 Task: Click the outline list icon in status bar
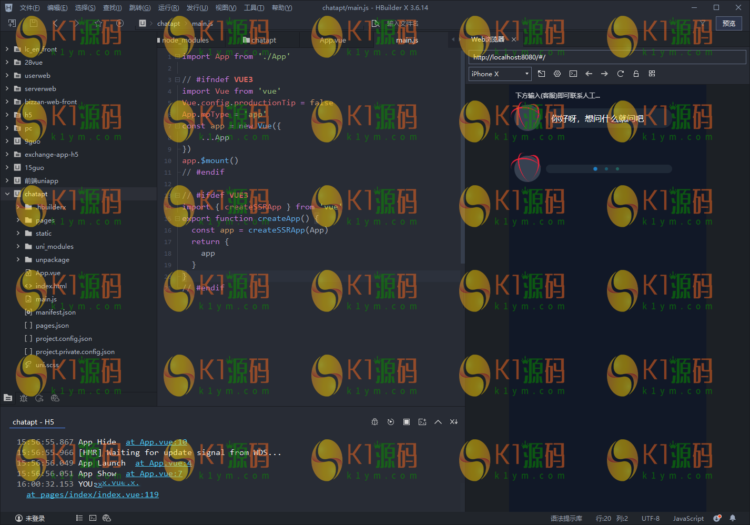(79, 518)
